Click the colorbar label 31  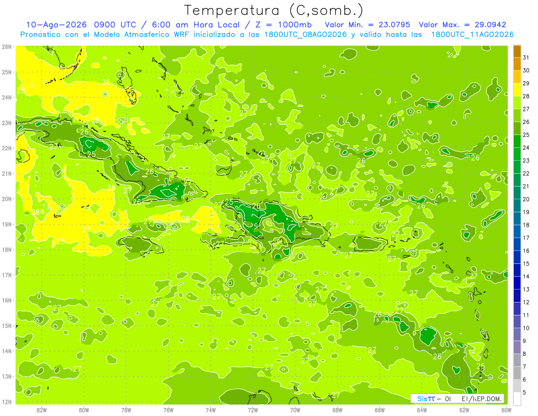click(526, 57)
